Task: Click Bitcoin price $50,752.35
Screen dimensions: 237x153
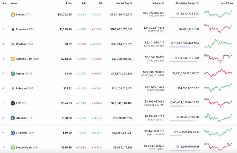Action: (64, 14)
